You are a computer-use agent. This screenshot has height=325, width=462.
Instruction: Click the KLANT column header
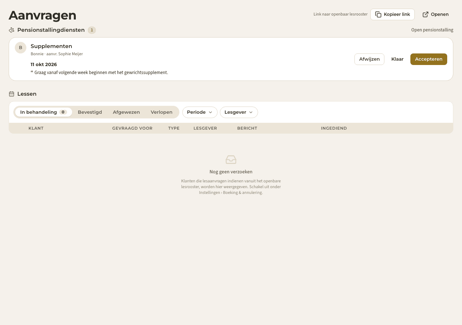[36, 128]
